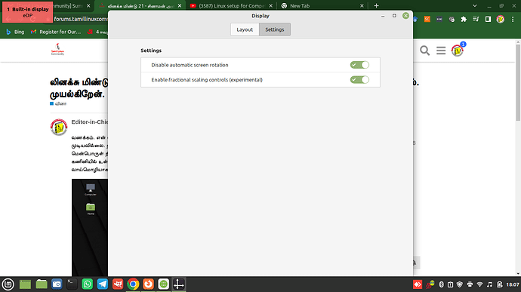The image size is (521, 292).
Task: Open the forum hamburger menu
Action: 441,51
